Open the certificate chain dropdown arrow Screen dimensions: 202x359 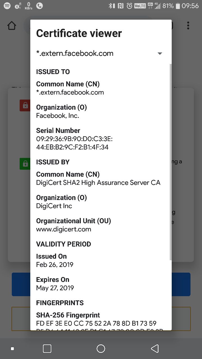coord(160,54)
